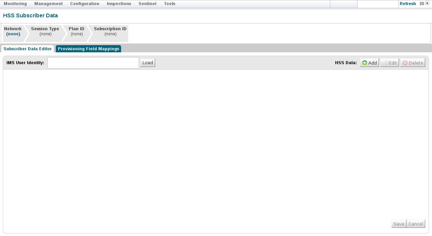This screenshot has height=236, width=432.
Task: Open the Management menu
Action: (48, 3)
